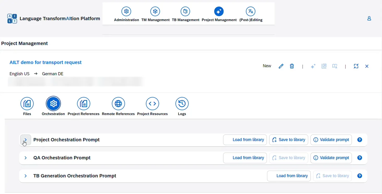Screen dimensions: 382x194
Task: Show help for QA Orchestration Prompt
Action: pos(360,158)
